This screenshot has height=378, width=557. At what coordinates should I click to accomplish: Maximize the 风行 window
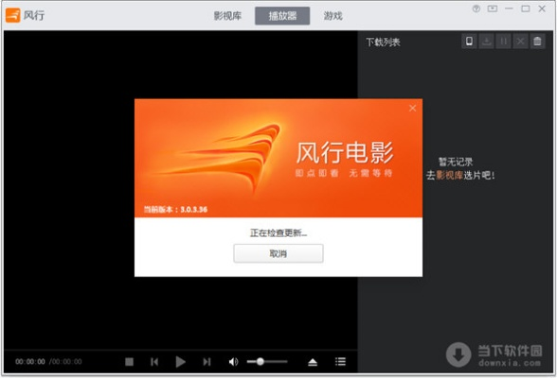tap(526, 9)
